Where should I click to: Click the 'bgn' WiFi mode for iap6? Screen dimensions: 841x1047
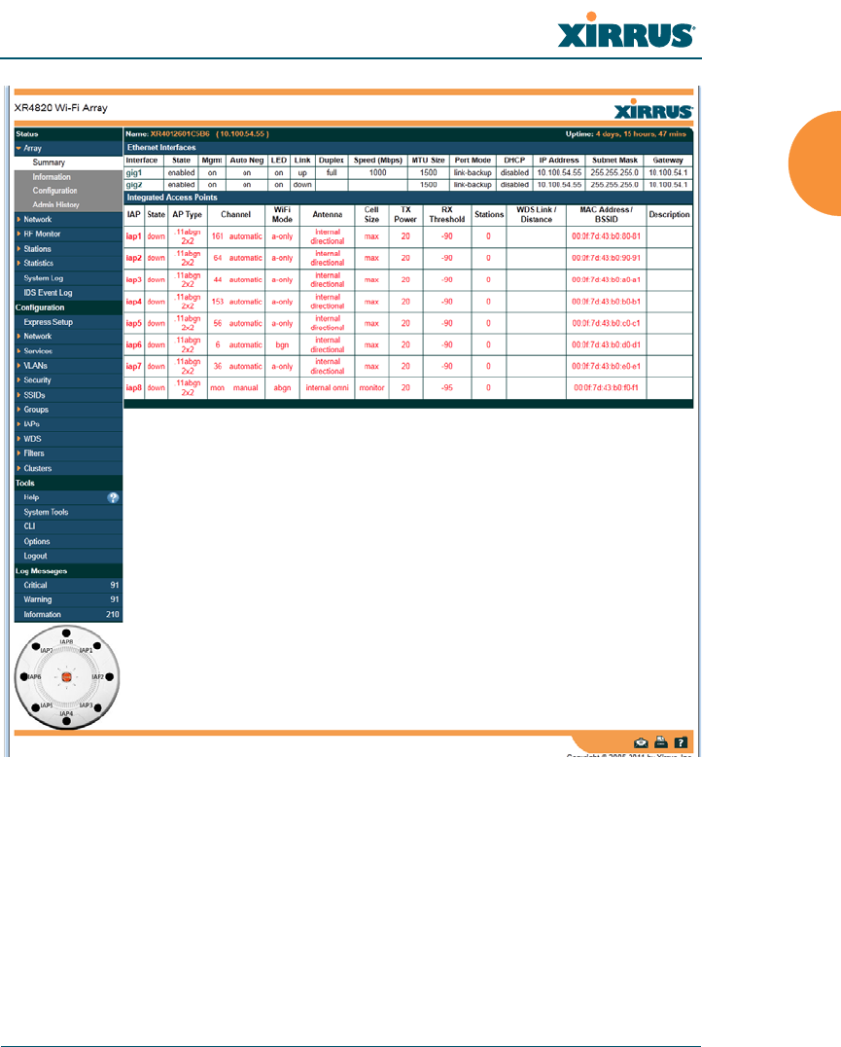(x=282, y=344)
